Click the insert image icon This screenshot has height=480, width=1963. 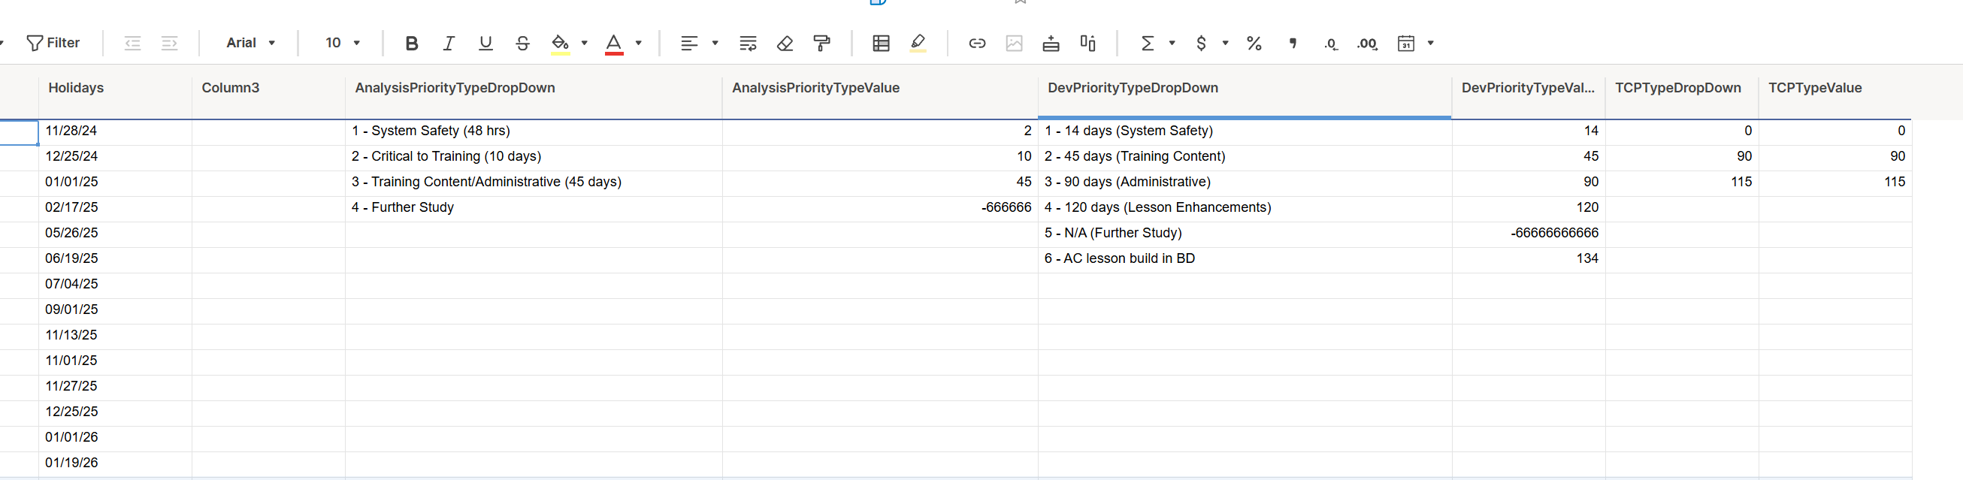click(x=1015, y=44)
